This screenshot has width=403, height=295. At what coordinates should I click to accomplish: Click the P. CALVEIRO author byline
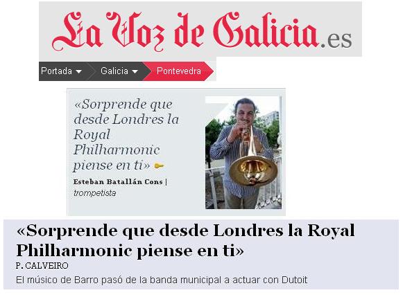[42, 266]
